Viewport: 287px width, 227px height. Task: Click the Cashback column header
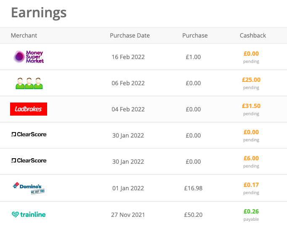click(252, 35)
